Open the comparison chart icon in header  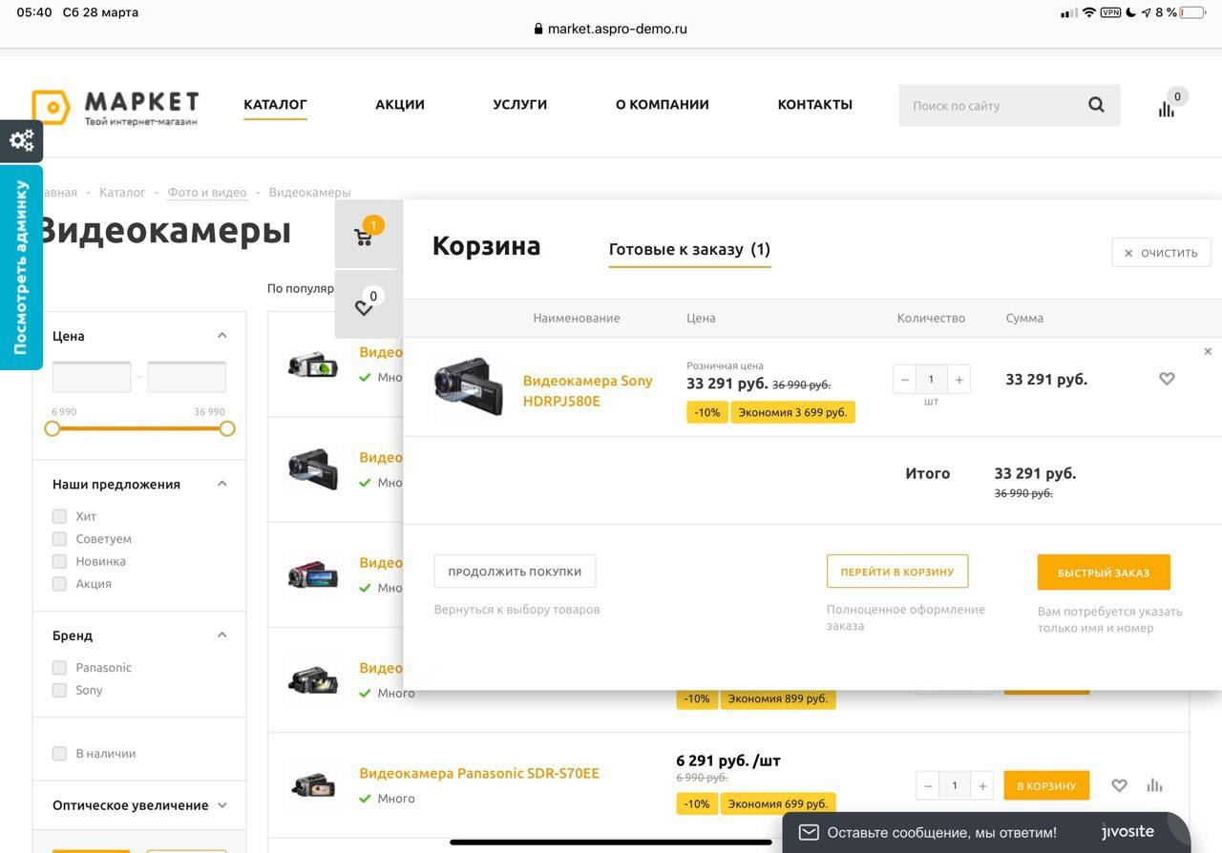point(1167,109)
